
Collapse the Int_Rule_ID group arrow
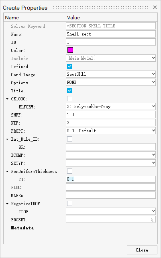[7, 139]
